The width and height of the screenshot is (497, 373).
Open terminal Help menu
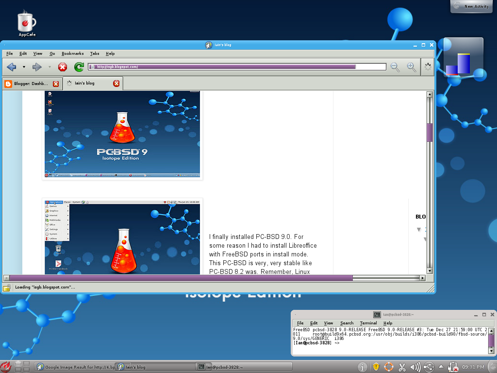[x=388, y=323]
